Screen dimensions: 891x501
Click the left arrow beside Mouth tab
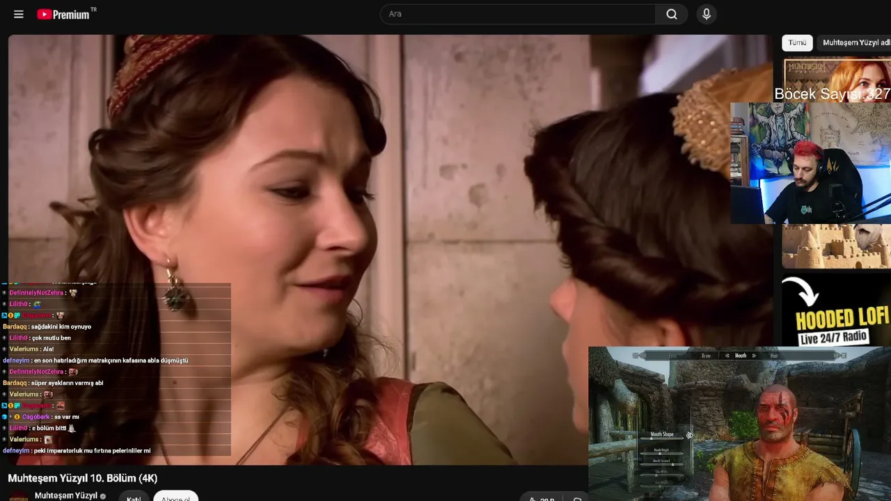point(727,356)
